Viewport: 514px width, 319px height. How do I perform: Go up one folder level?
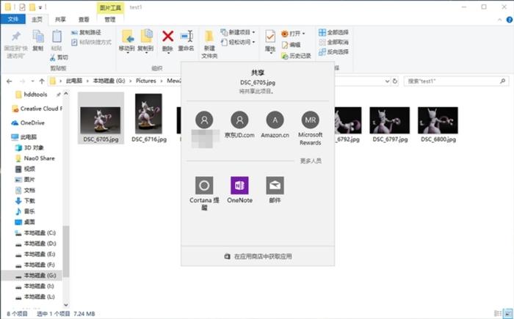click(x=42, y=81)
